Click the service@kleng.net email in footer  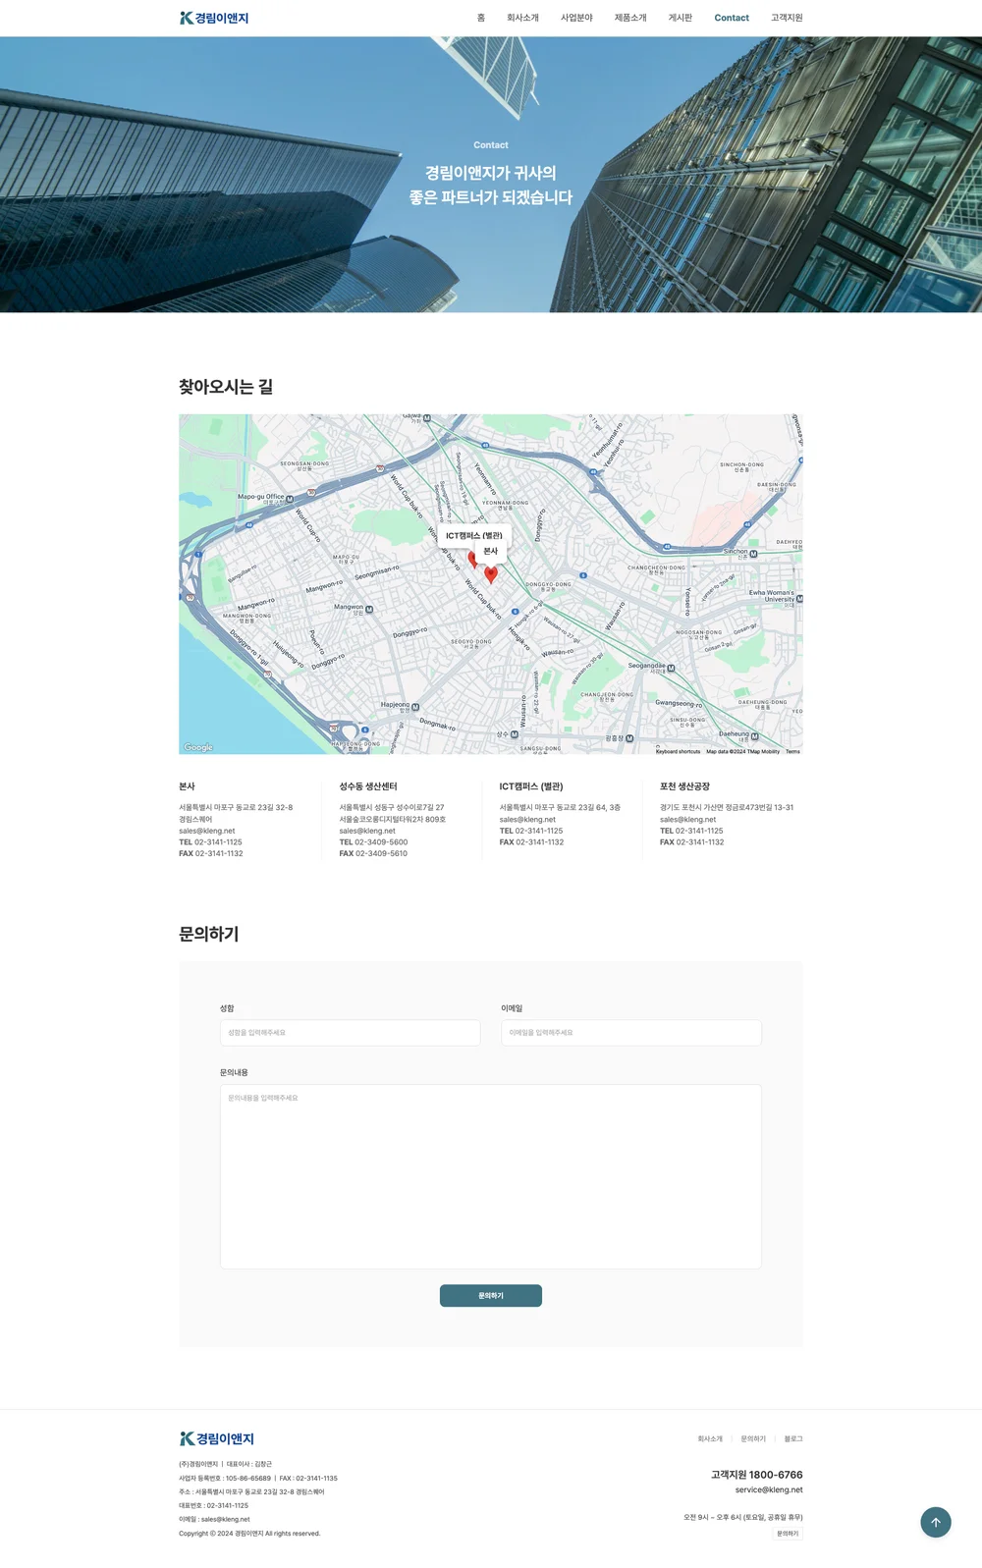(x=769, y=1490)
